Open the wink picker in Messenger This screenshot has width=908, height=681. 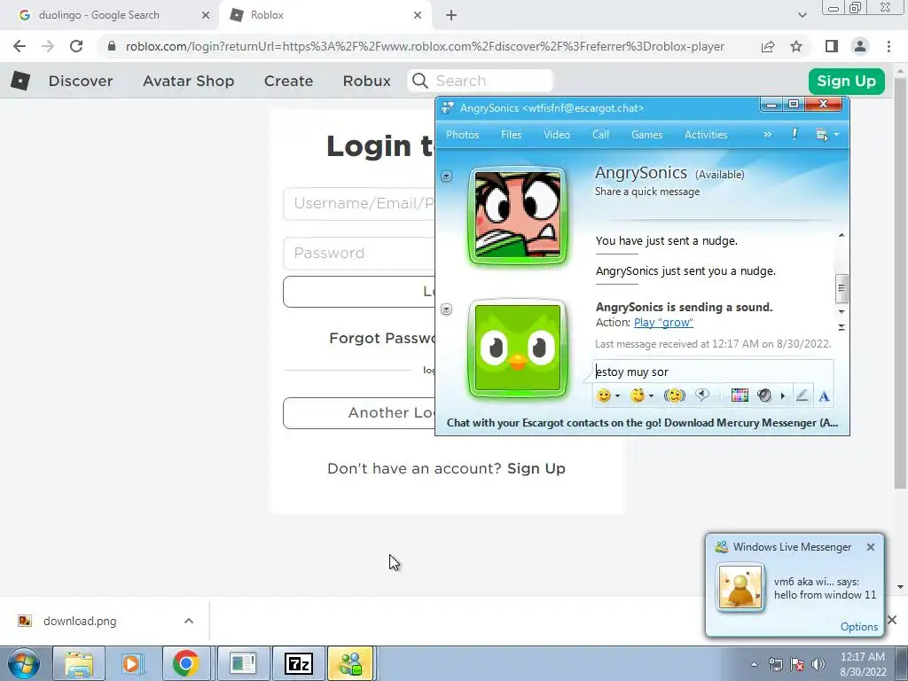(x=638, y=395)
